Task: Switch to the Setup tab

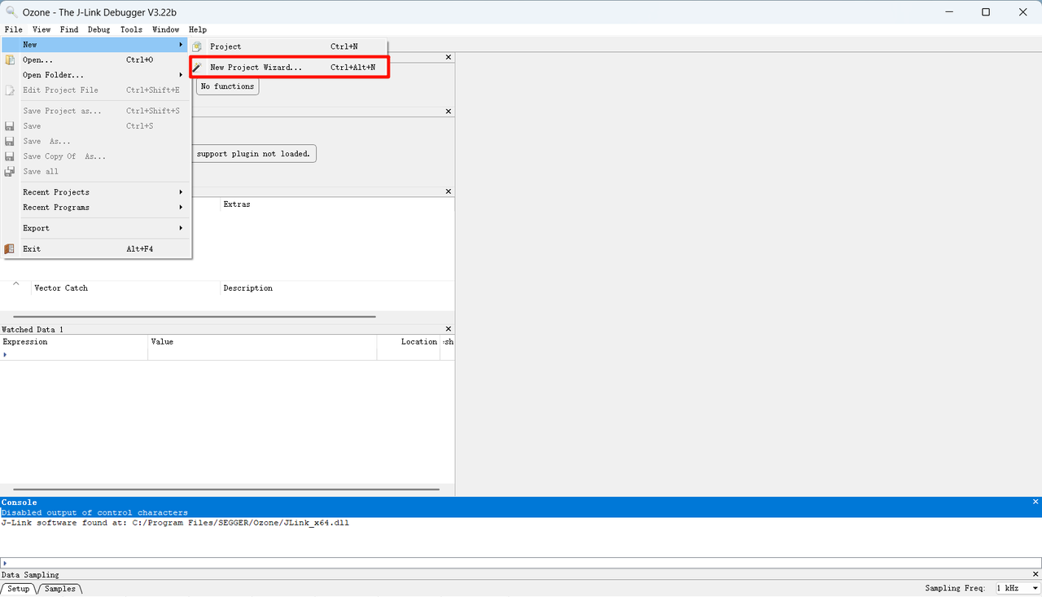Action: click(18, 589)
